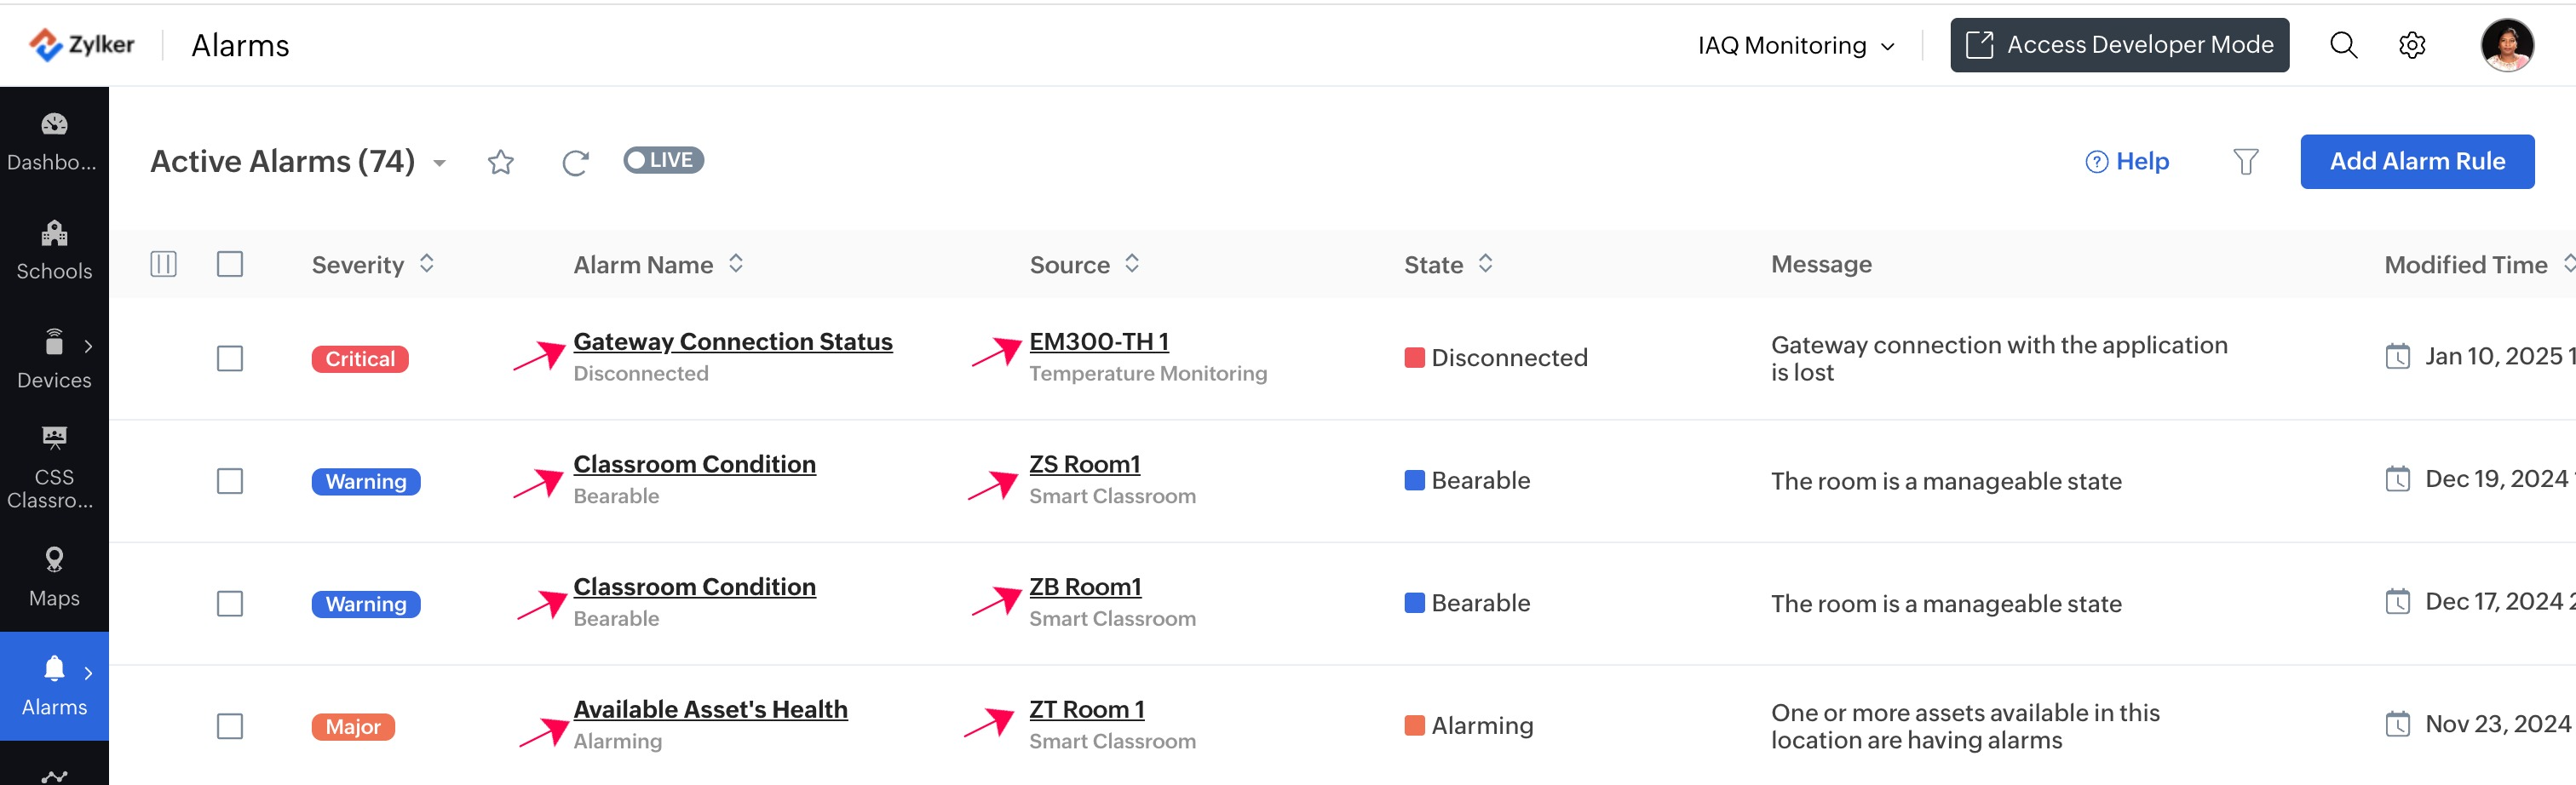Image resolution: width=2576 pixels, height=785 pixels.
Task: Open the column chooser icon
Action: tap(163, 264)
